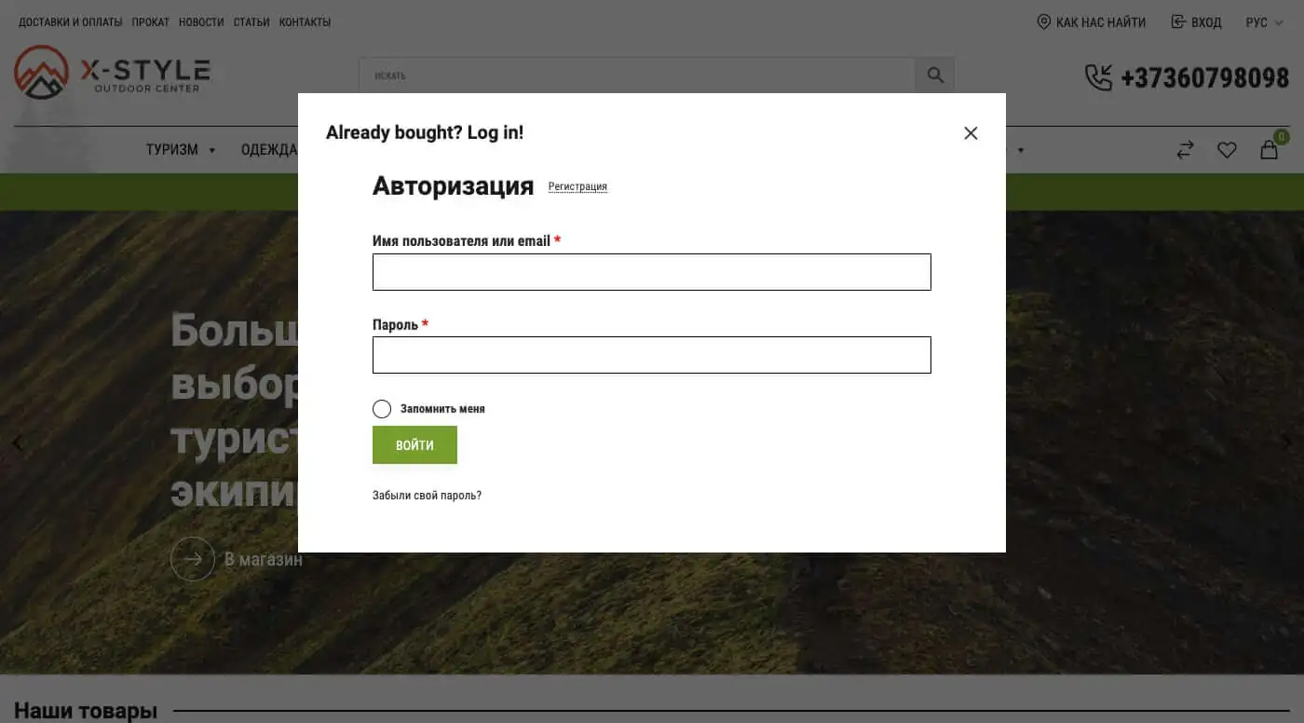Click the phone call icon
Viewport: 1304px width, 723px height.
pos(1099,77)
